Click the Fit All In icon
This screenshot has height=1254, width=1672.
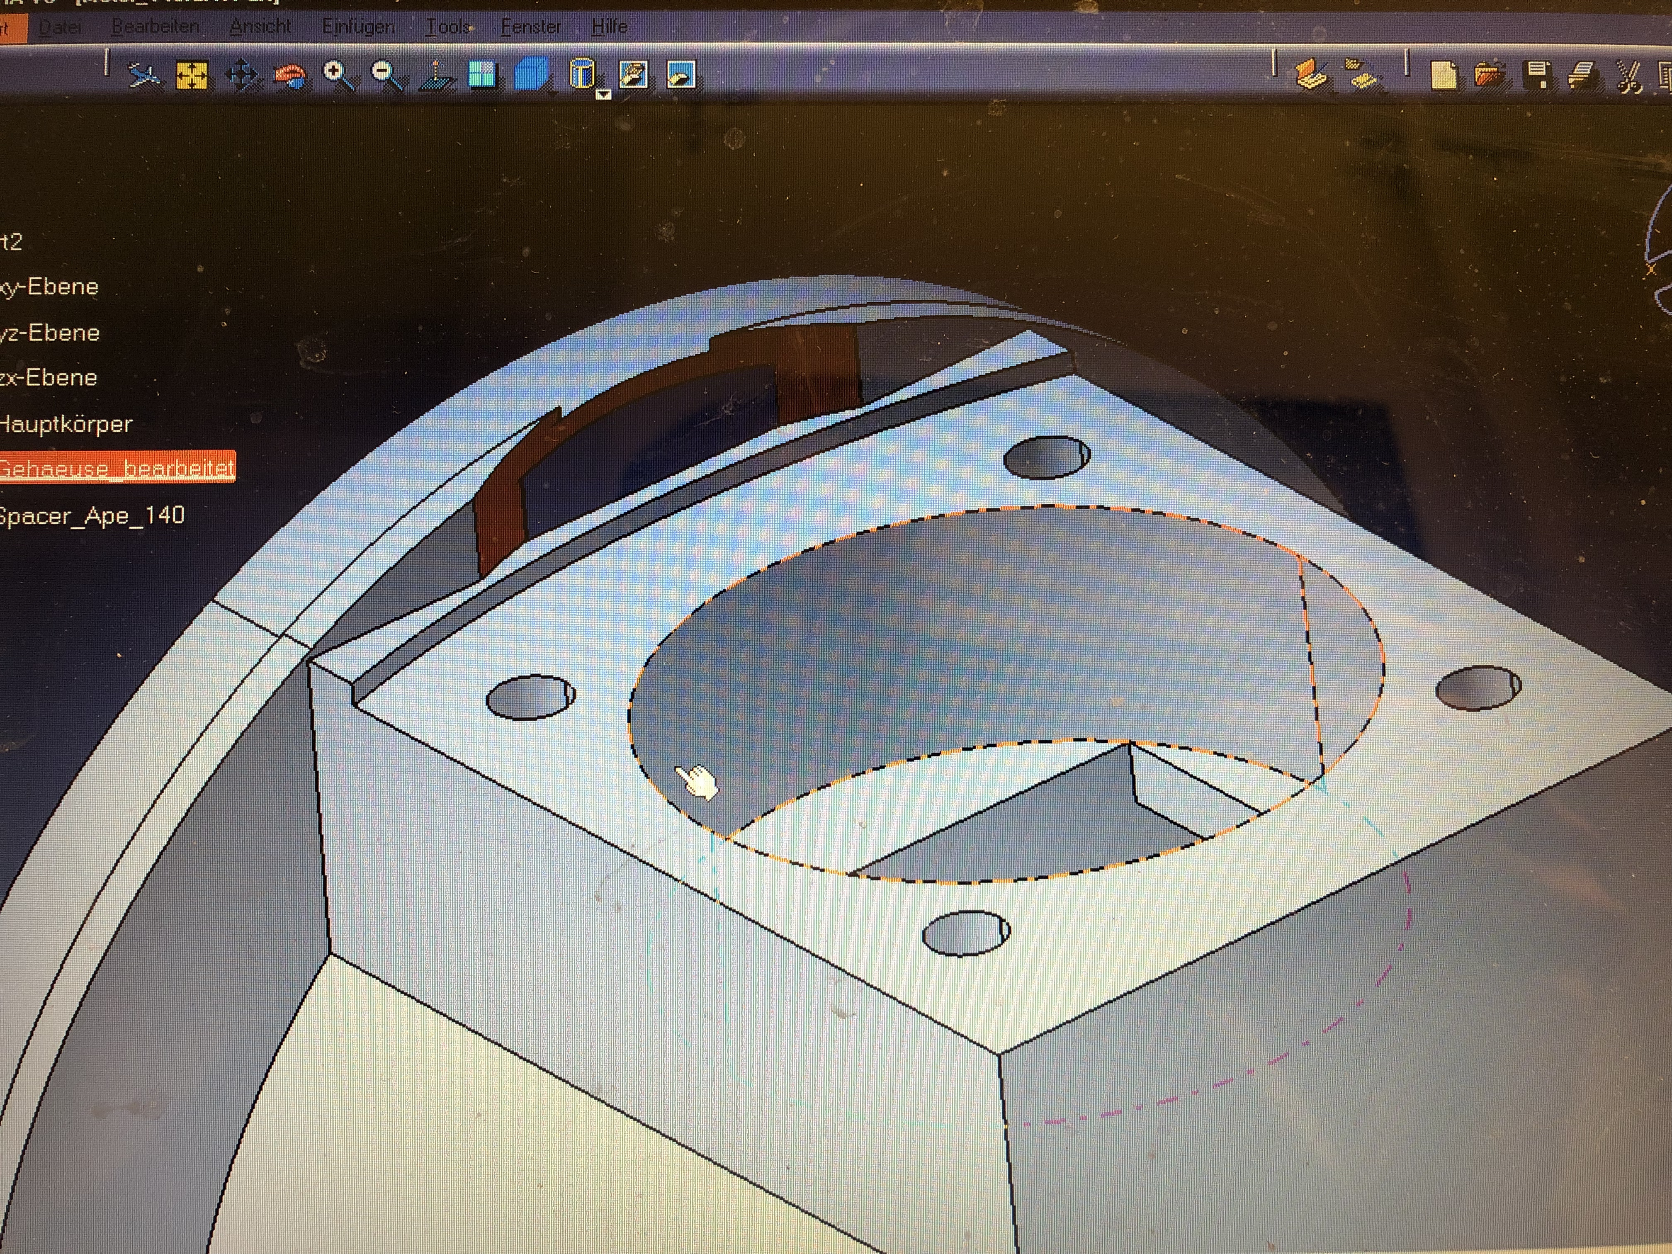(192, 75)
